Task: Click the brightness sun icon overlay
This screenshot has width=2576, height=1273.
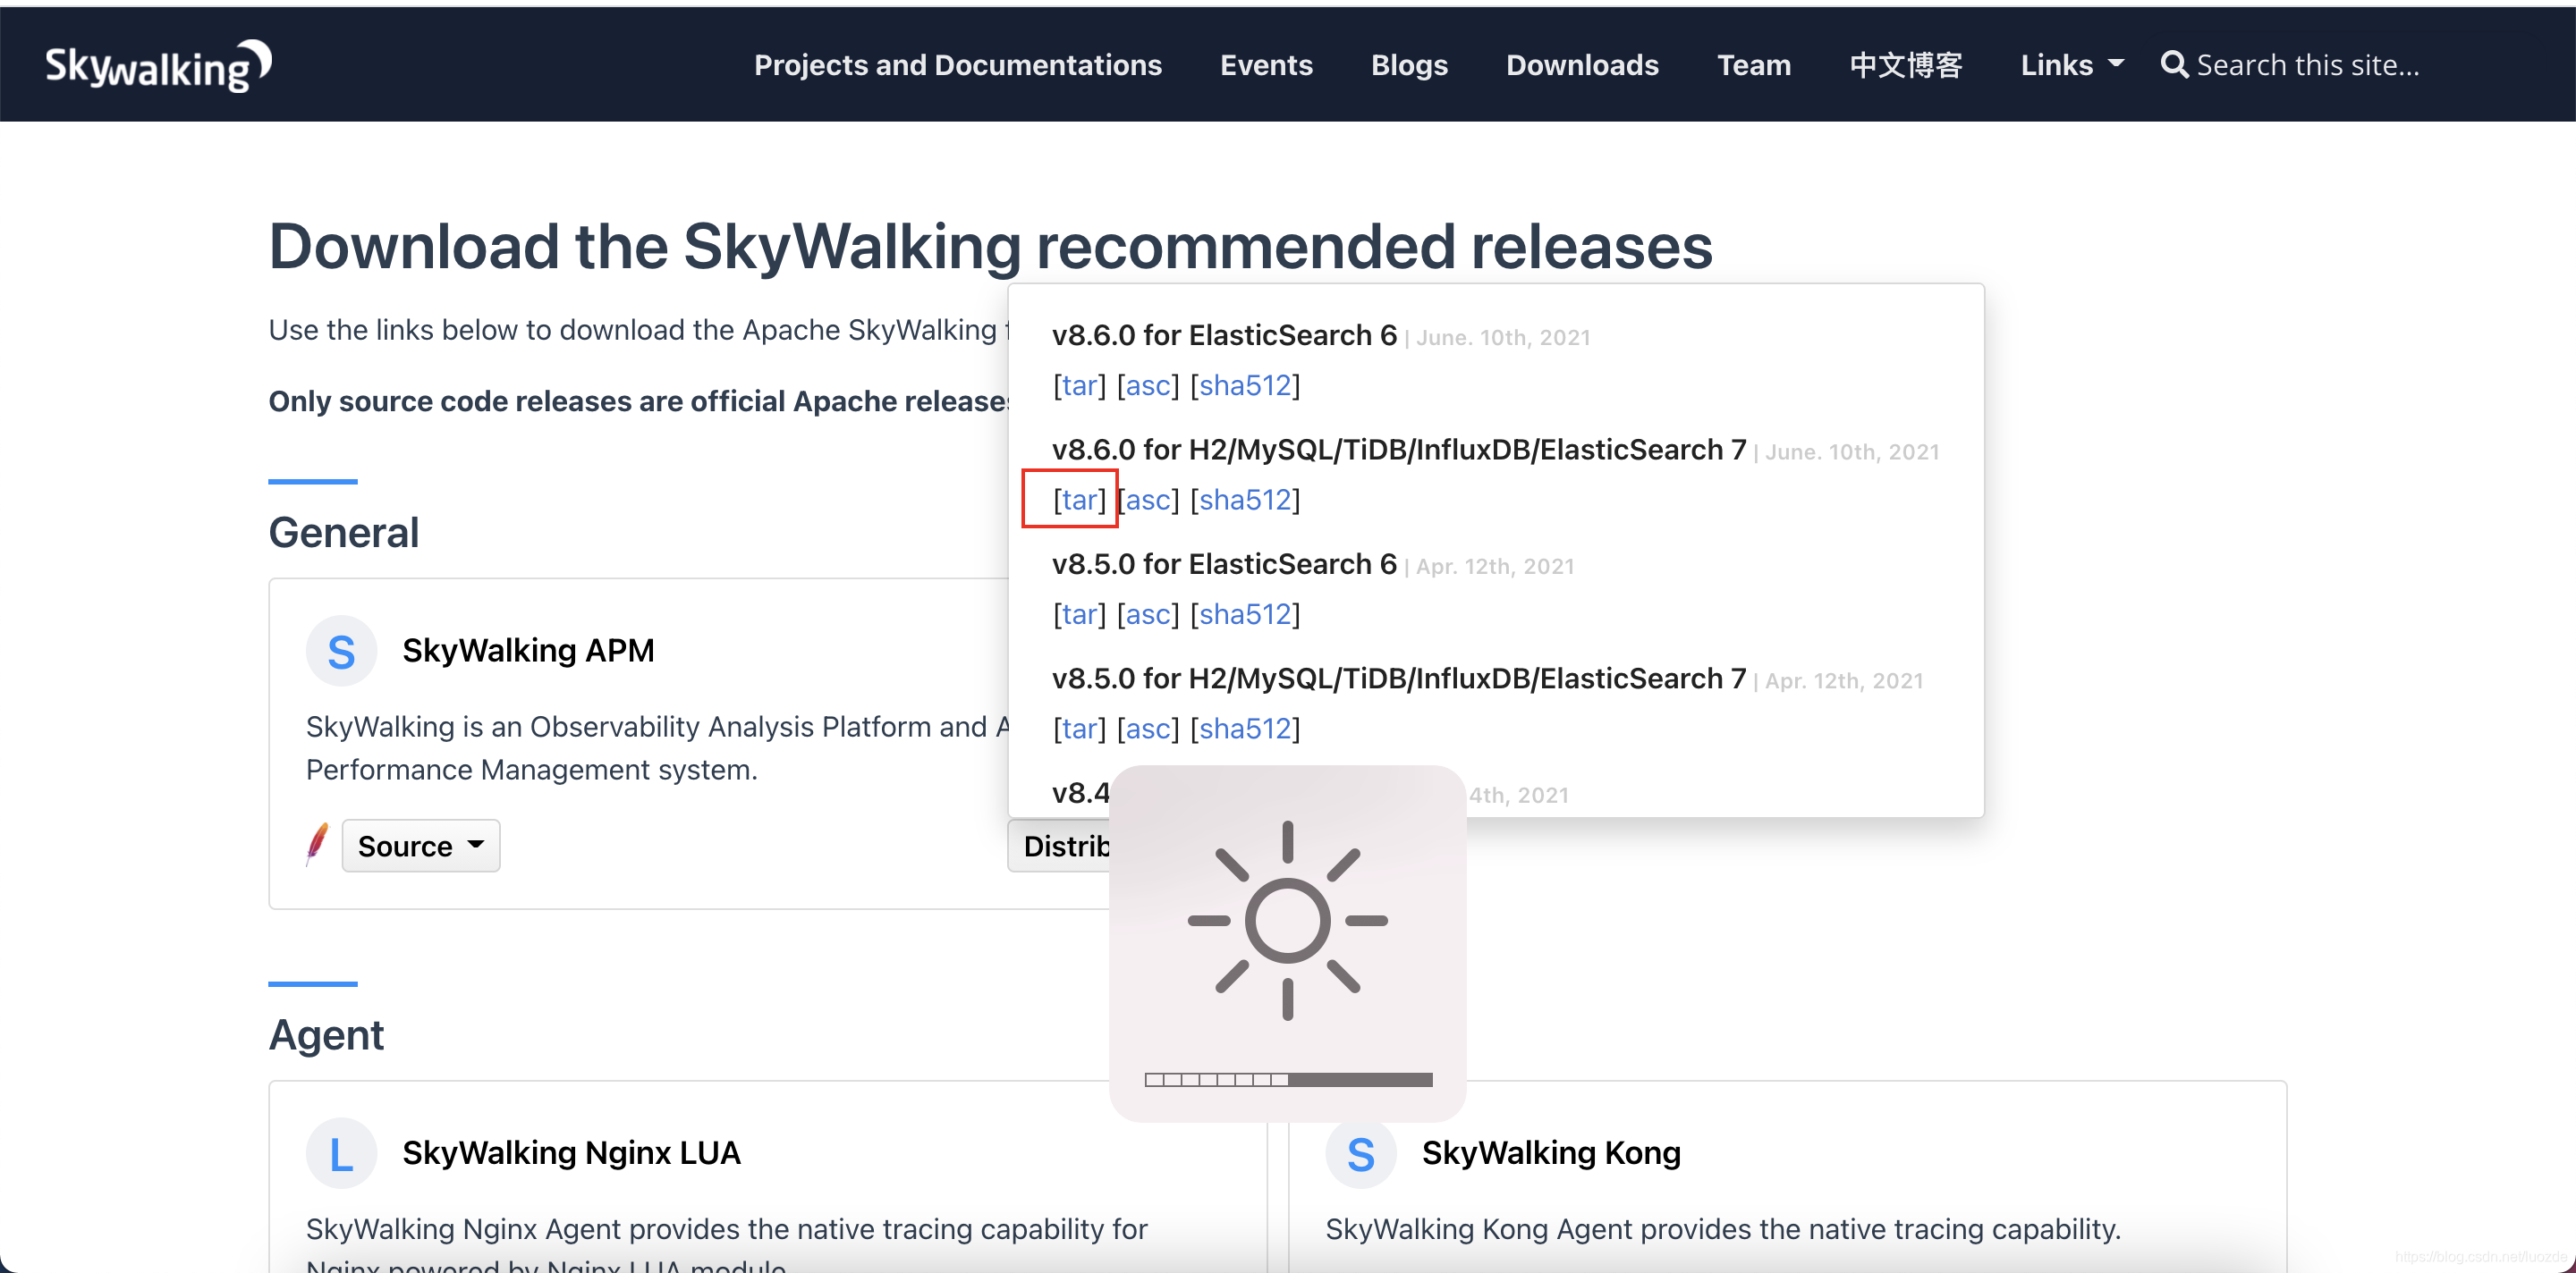Action: [1287, 920]
